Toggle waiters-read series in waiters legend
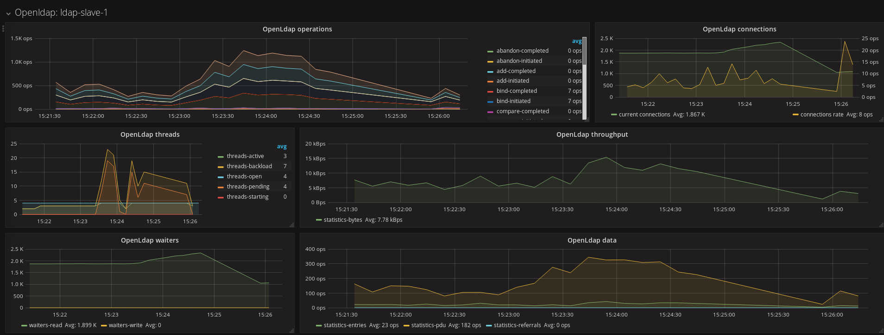 click(45, 325)
